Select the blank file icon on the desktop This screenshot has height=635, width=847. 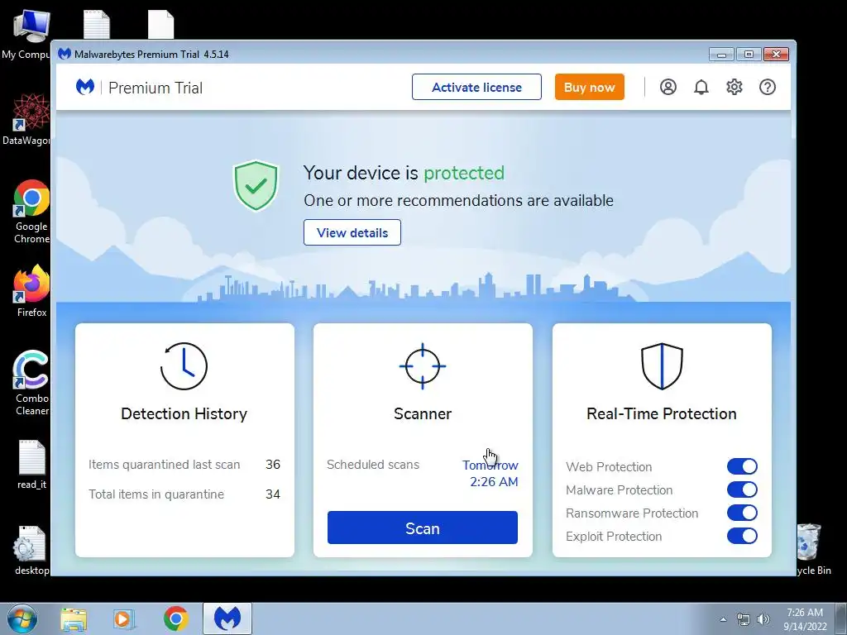(161, 24)
